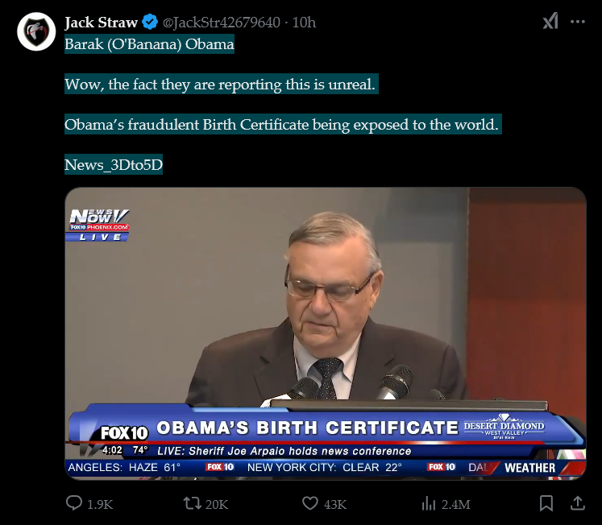Click the 10h timestamp
This screenshot has height=525, width=602.
pyautogui.click(x=304, y=22)
